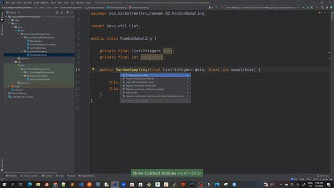Open the Terminal tool window tab
Viewport: 334px width, 188px height.
[47, 176]
